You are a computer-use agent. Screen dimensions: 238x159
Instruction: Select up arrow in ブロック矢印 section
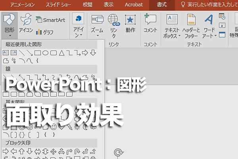point(22,151)
